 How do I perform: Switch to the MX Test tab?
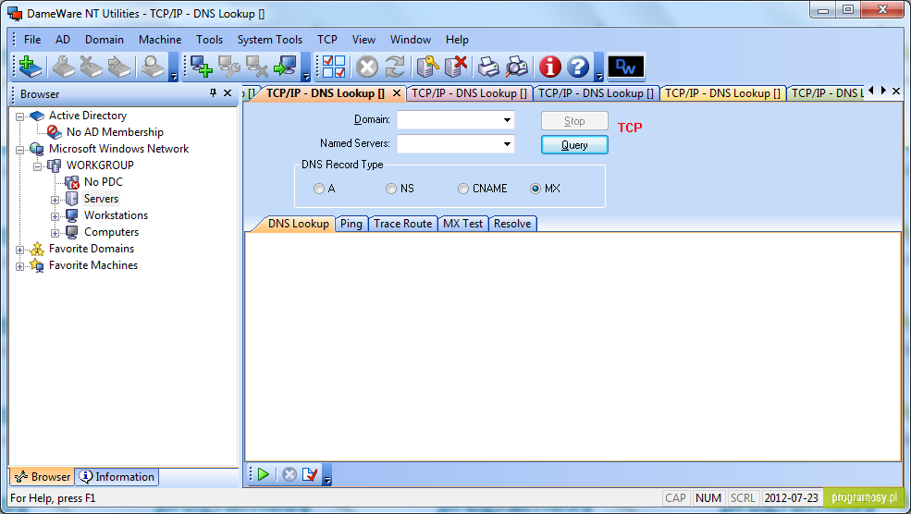tap(462, 224)
